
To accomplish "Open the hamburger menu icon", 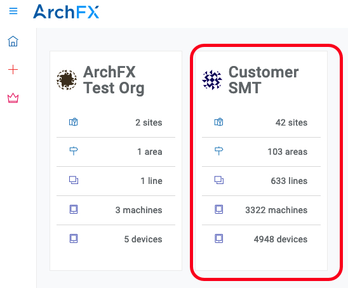I will click(x=13, y=11).
